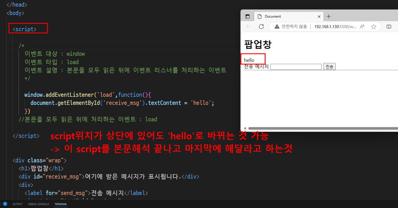Click the comment line 이벤트 타입 : load

coord(52,62)
